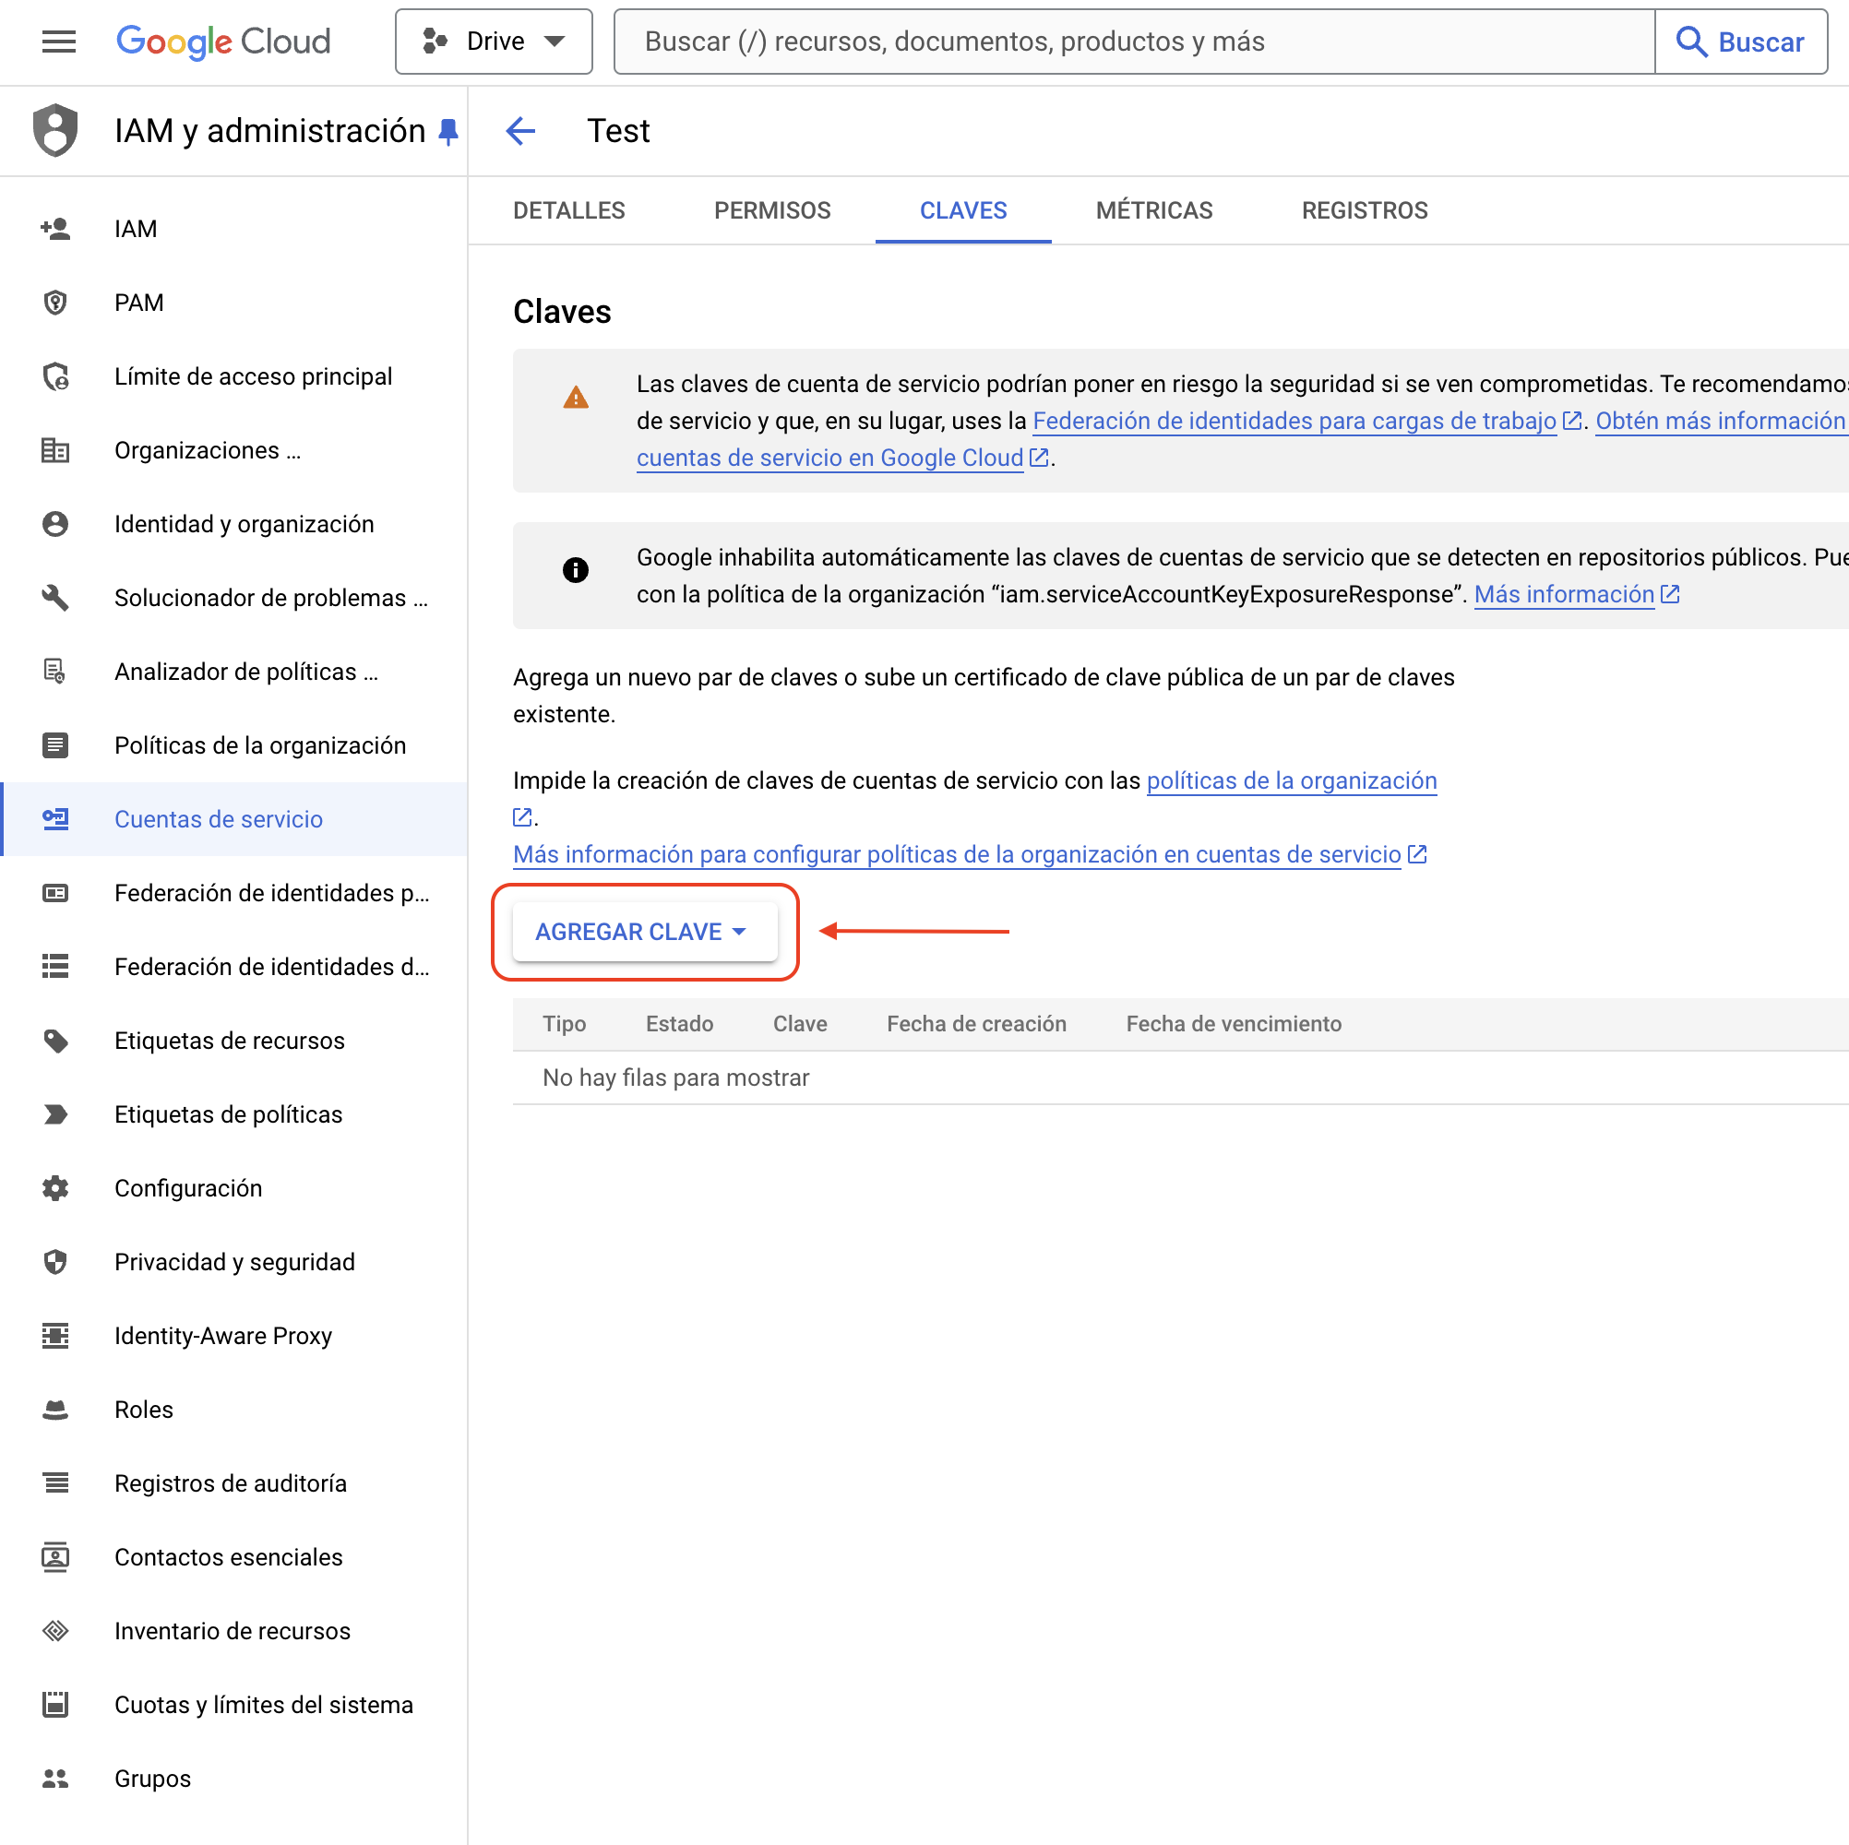Open the DETALLES tab

568,210
